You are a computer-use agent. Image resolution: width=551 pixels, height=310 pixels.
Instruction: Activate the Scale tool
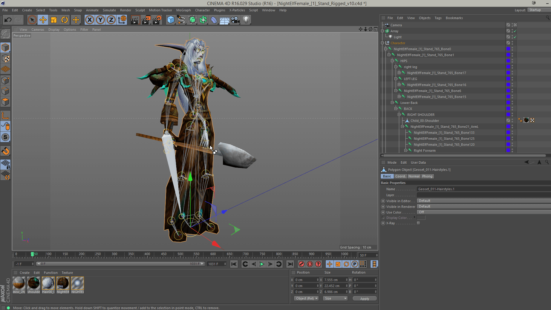pyautogui.click(x=54, y=20)
